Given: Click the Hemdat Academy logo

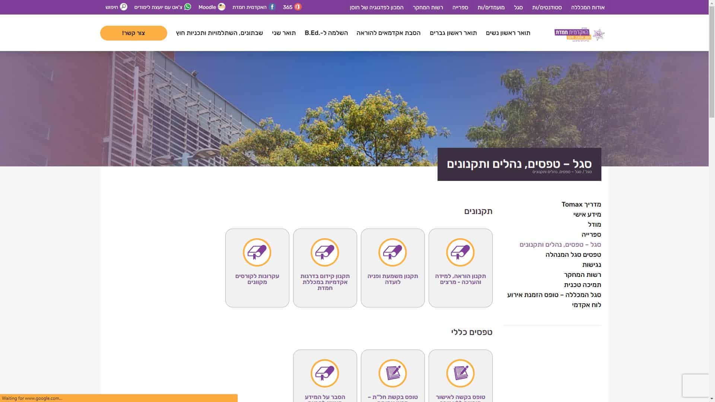Looking at the screenshot, I should pos(579,35).
